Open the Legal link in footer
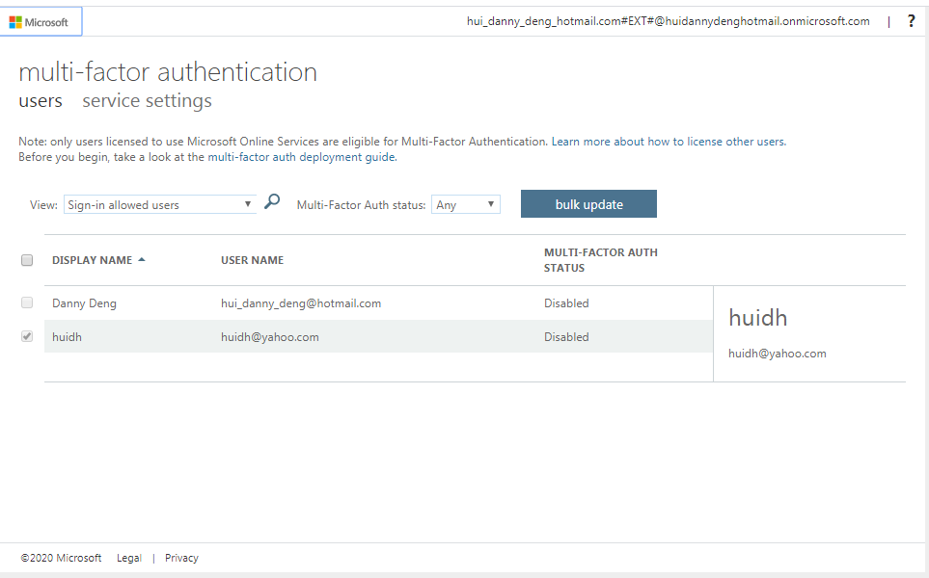 (128, 557)
